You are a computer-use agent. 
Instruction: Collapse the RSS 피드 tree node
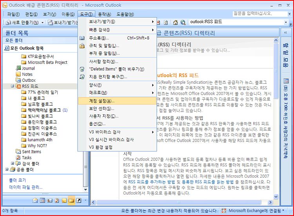13,86
